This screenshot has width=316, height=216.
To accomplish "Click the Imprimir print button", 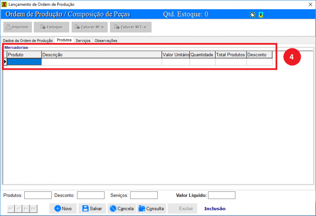I will (17, 27).
